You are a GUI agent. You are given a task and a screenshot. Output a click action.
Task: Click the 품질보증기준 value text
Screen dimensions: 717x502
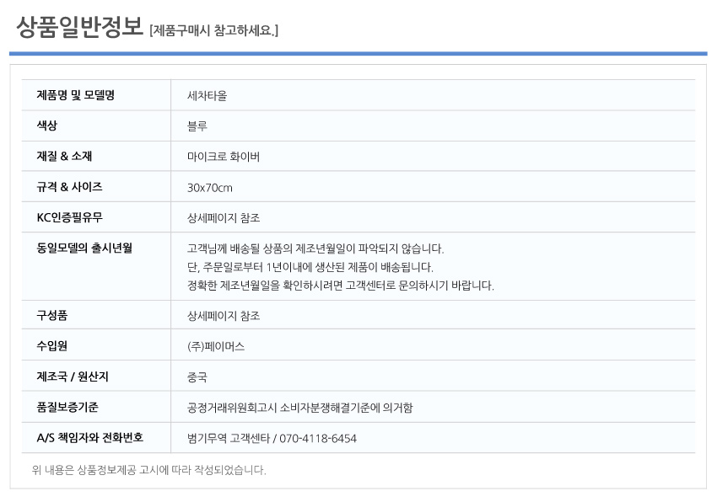pyautogui.click(x=300, y=408)
